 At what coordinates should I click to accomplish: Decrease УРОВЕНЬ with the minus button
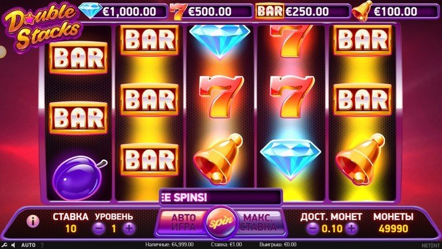pyautogui.click(x=99, y=228)
